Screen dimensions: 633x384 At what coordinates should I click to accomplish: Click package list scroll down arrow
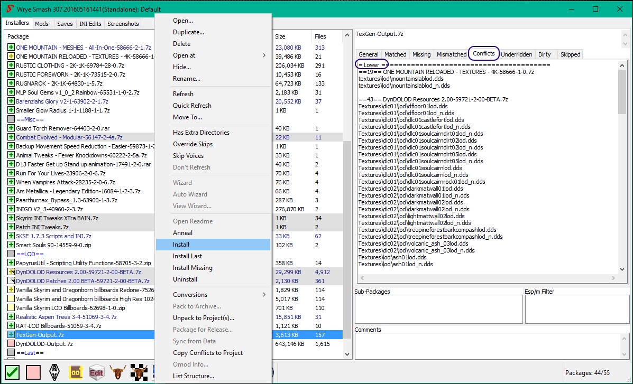coord(347,354)
